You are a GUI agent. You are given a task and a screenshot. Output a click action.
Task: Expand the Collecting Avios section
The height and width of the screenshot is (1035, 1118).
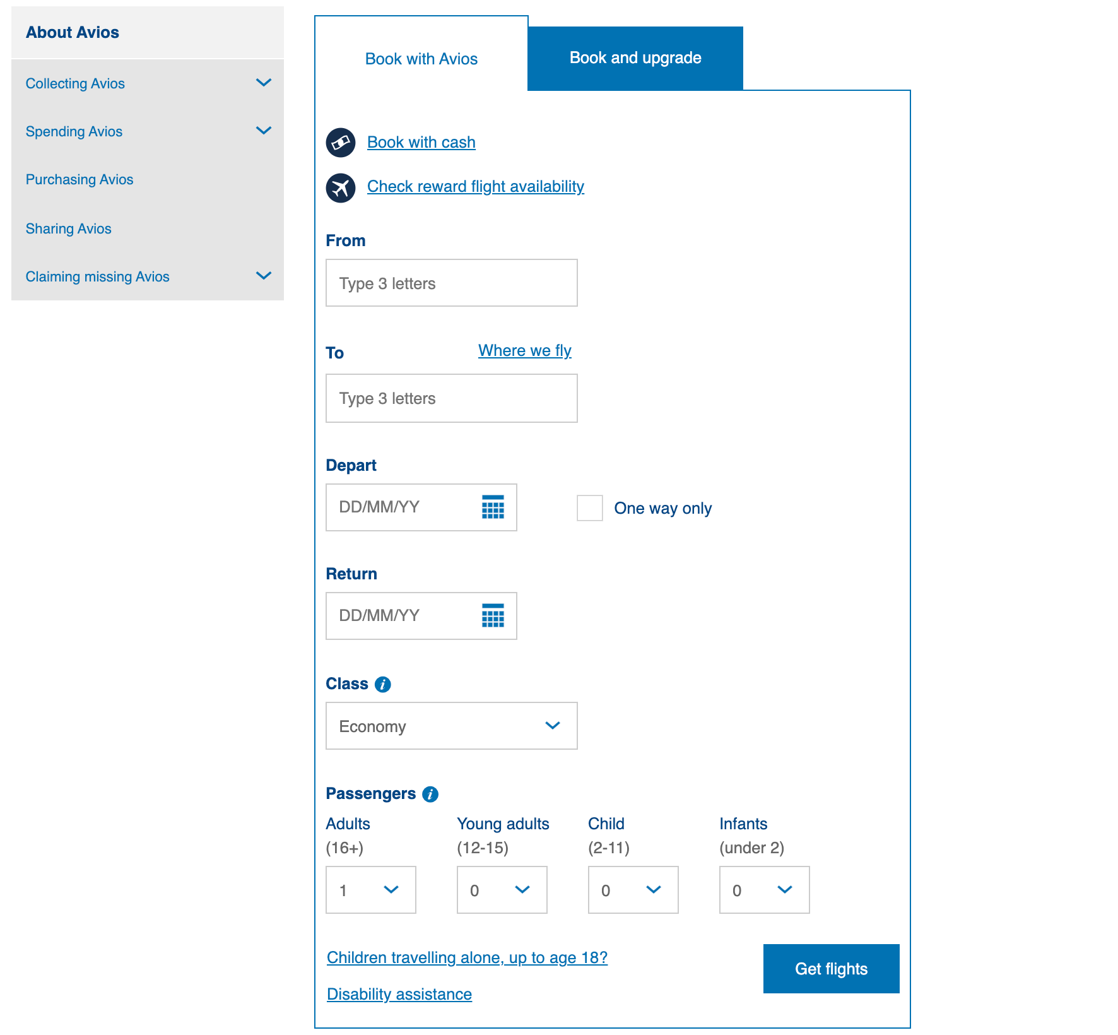(265, 83)
